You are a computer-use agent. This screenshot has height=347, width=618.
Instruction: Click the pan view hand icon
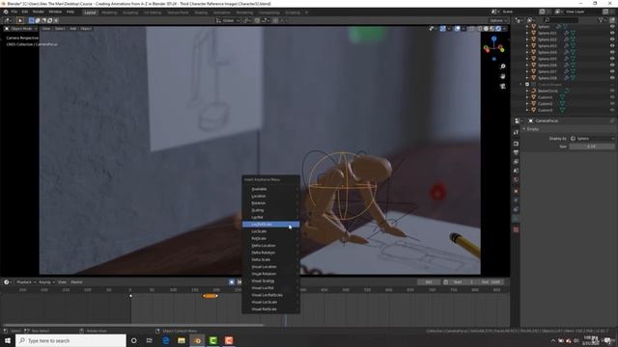pos(502,76)
